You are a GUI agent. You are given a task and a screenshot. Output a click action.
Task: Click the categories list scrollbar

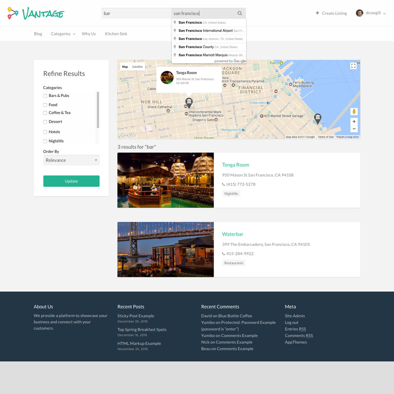98,110
